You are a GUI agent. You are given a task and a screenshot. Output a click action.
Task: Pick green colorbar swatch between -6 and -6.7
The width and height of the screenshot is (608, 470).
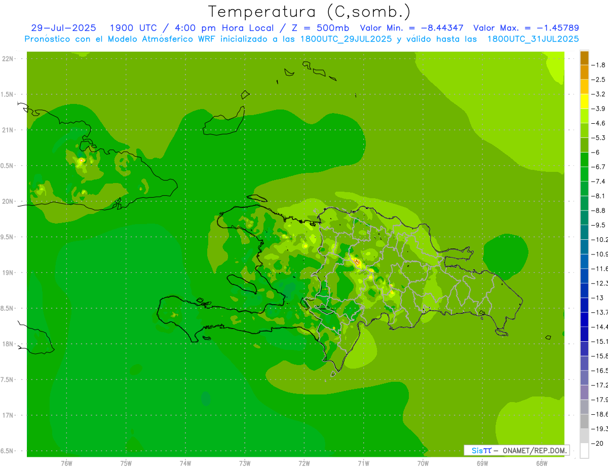[x=584, y=160]
